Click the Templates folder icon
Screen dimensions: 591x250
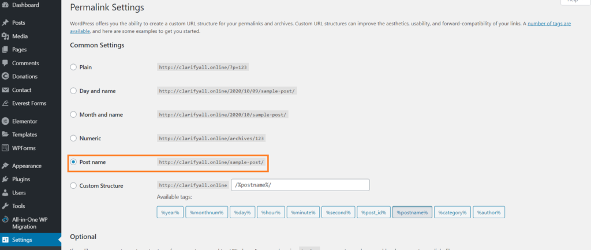pyautogui.click(x=5, y=135)
